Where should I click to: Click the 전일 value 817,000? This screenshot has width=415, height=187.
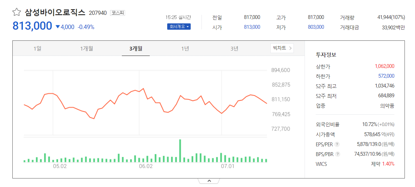(252, 17)
